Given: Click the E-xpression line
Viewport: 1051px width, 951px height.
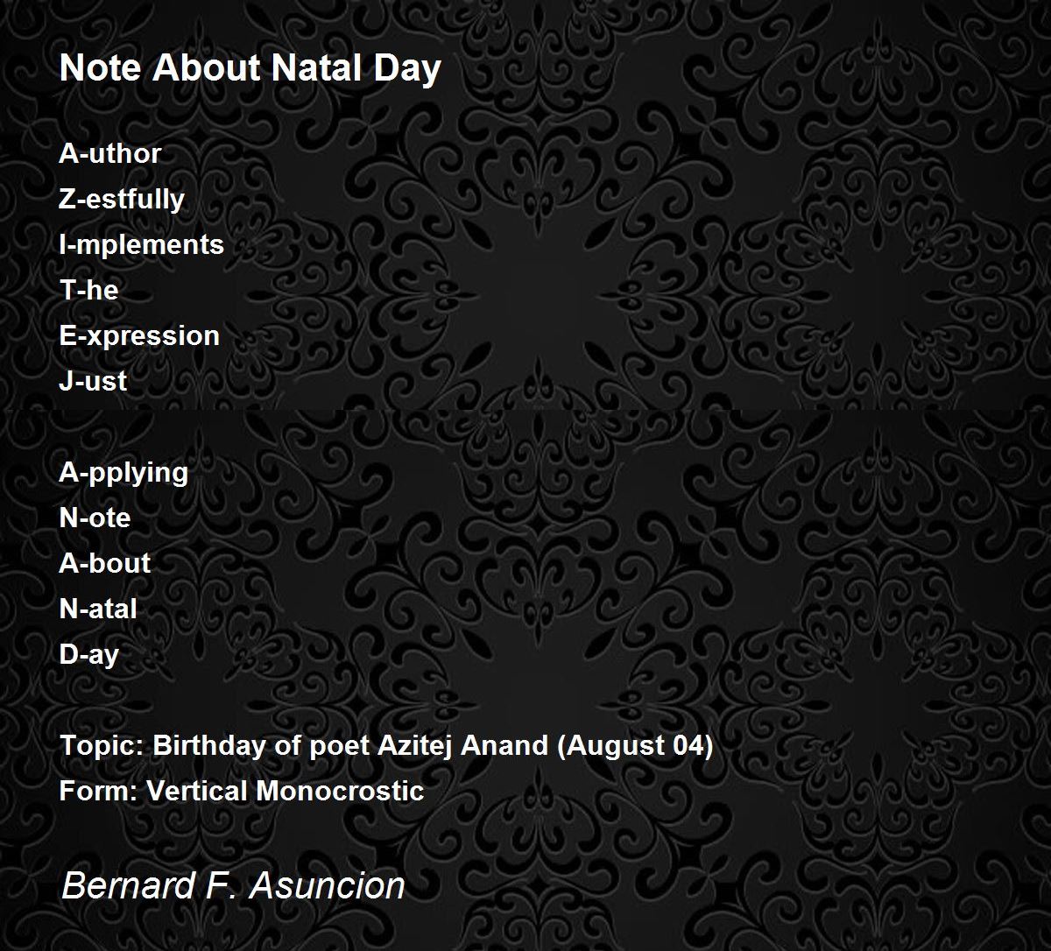Looking at the screenshot, I should pos(139,336).
